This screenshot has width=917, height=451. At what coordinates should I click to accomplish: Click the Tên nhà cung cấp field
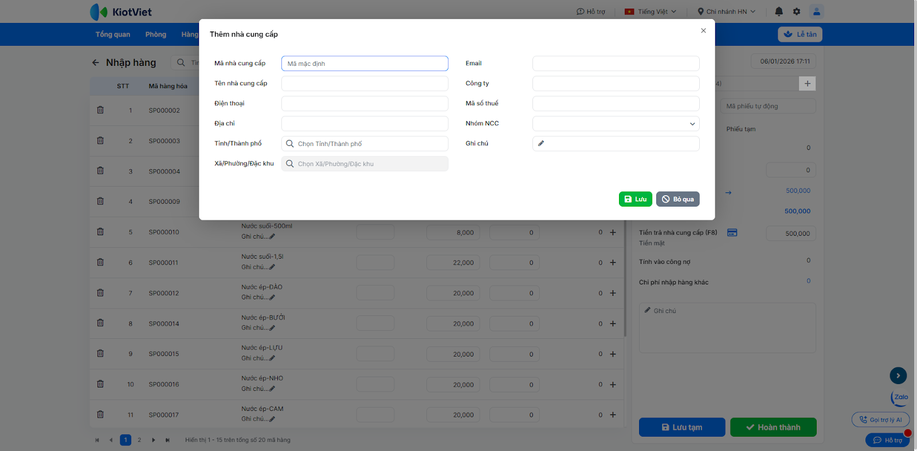(365, 84)
